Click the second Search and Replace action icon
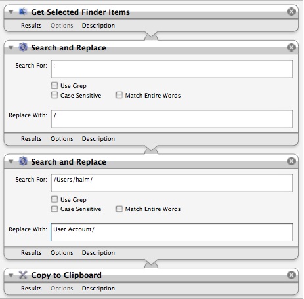 (23, 161)
